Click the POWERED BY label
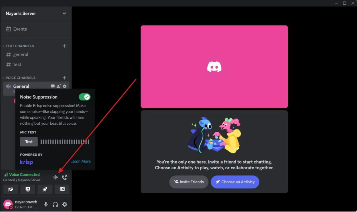 31,155
